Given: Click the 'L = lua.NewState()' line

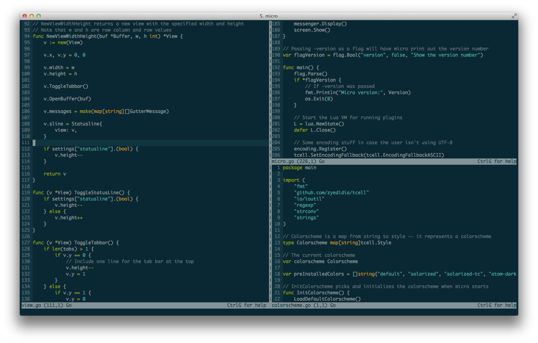Looking at the screenshot, I should tap(319, 124).
